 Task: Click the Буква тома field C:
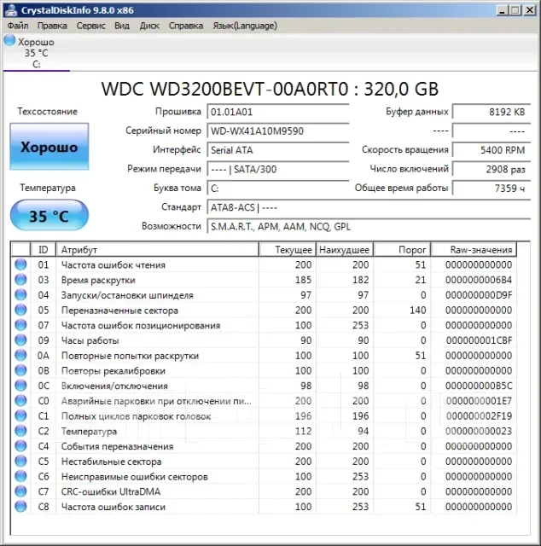click(278, 189)
